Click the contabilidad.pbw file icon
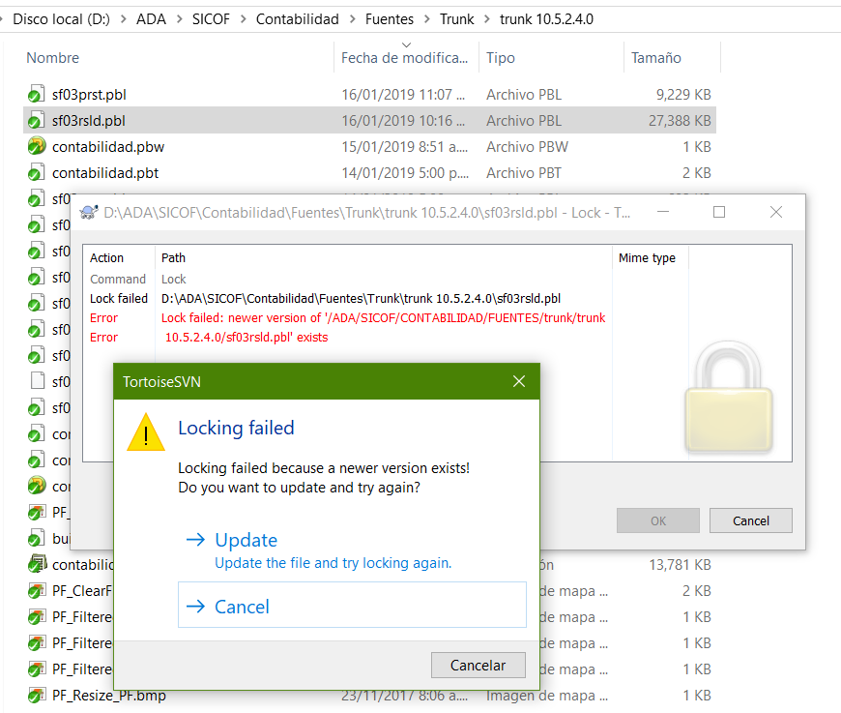This screenshot has height=713, width=841. pyautogui.click(x=37, y=147)
